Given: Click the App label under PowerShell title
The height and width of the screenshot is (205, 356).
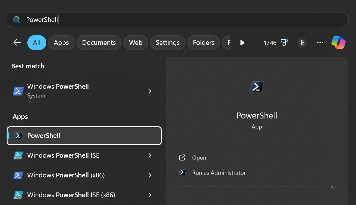Looking at the screenshot, I should (257, 127).
